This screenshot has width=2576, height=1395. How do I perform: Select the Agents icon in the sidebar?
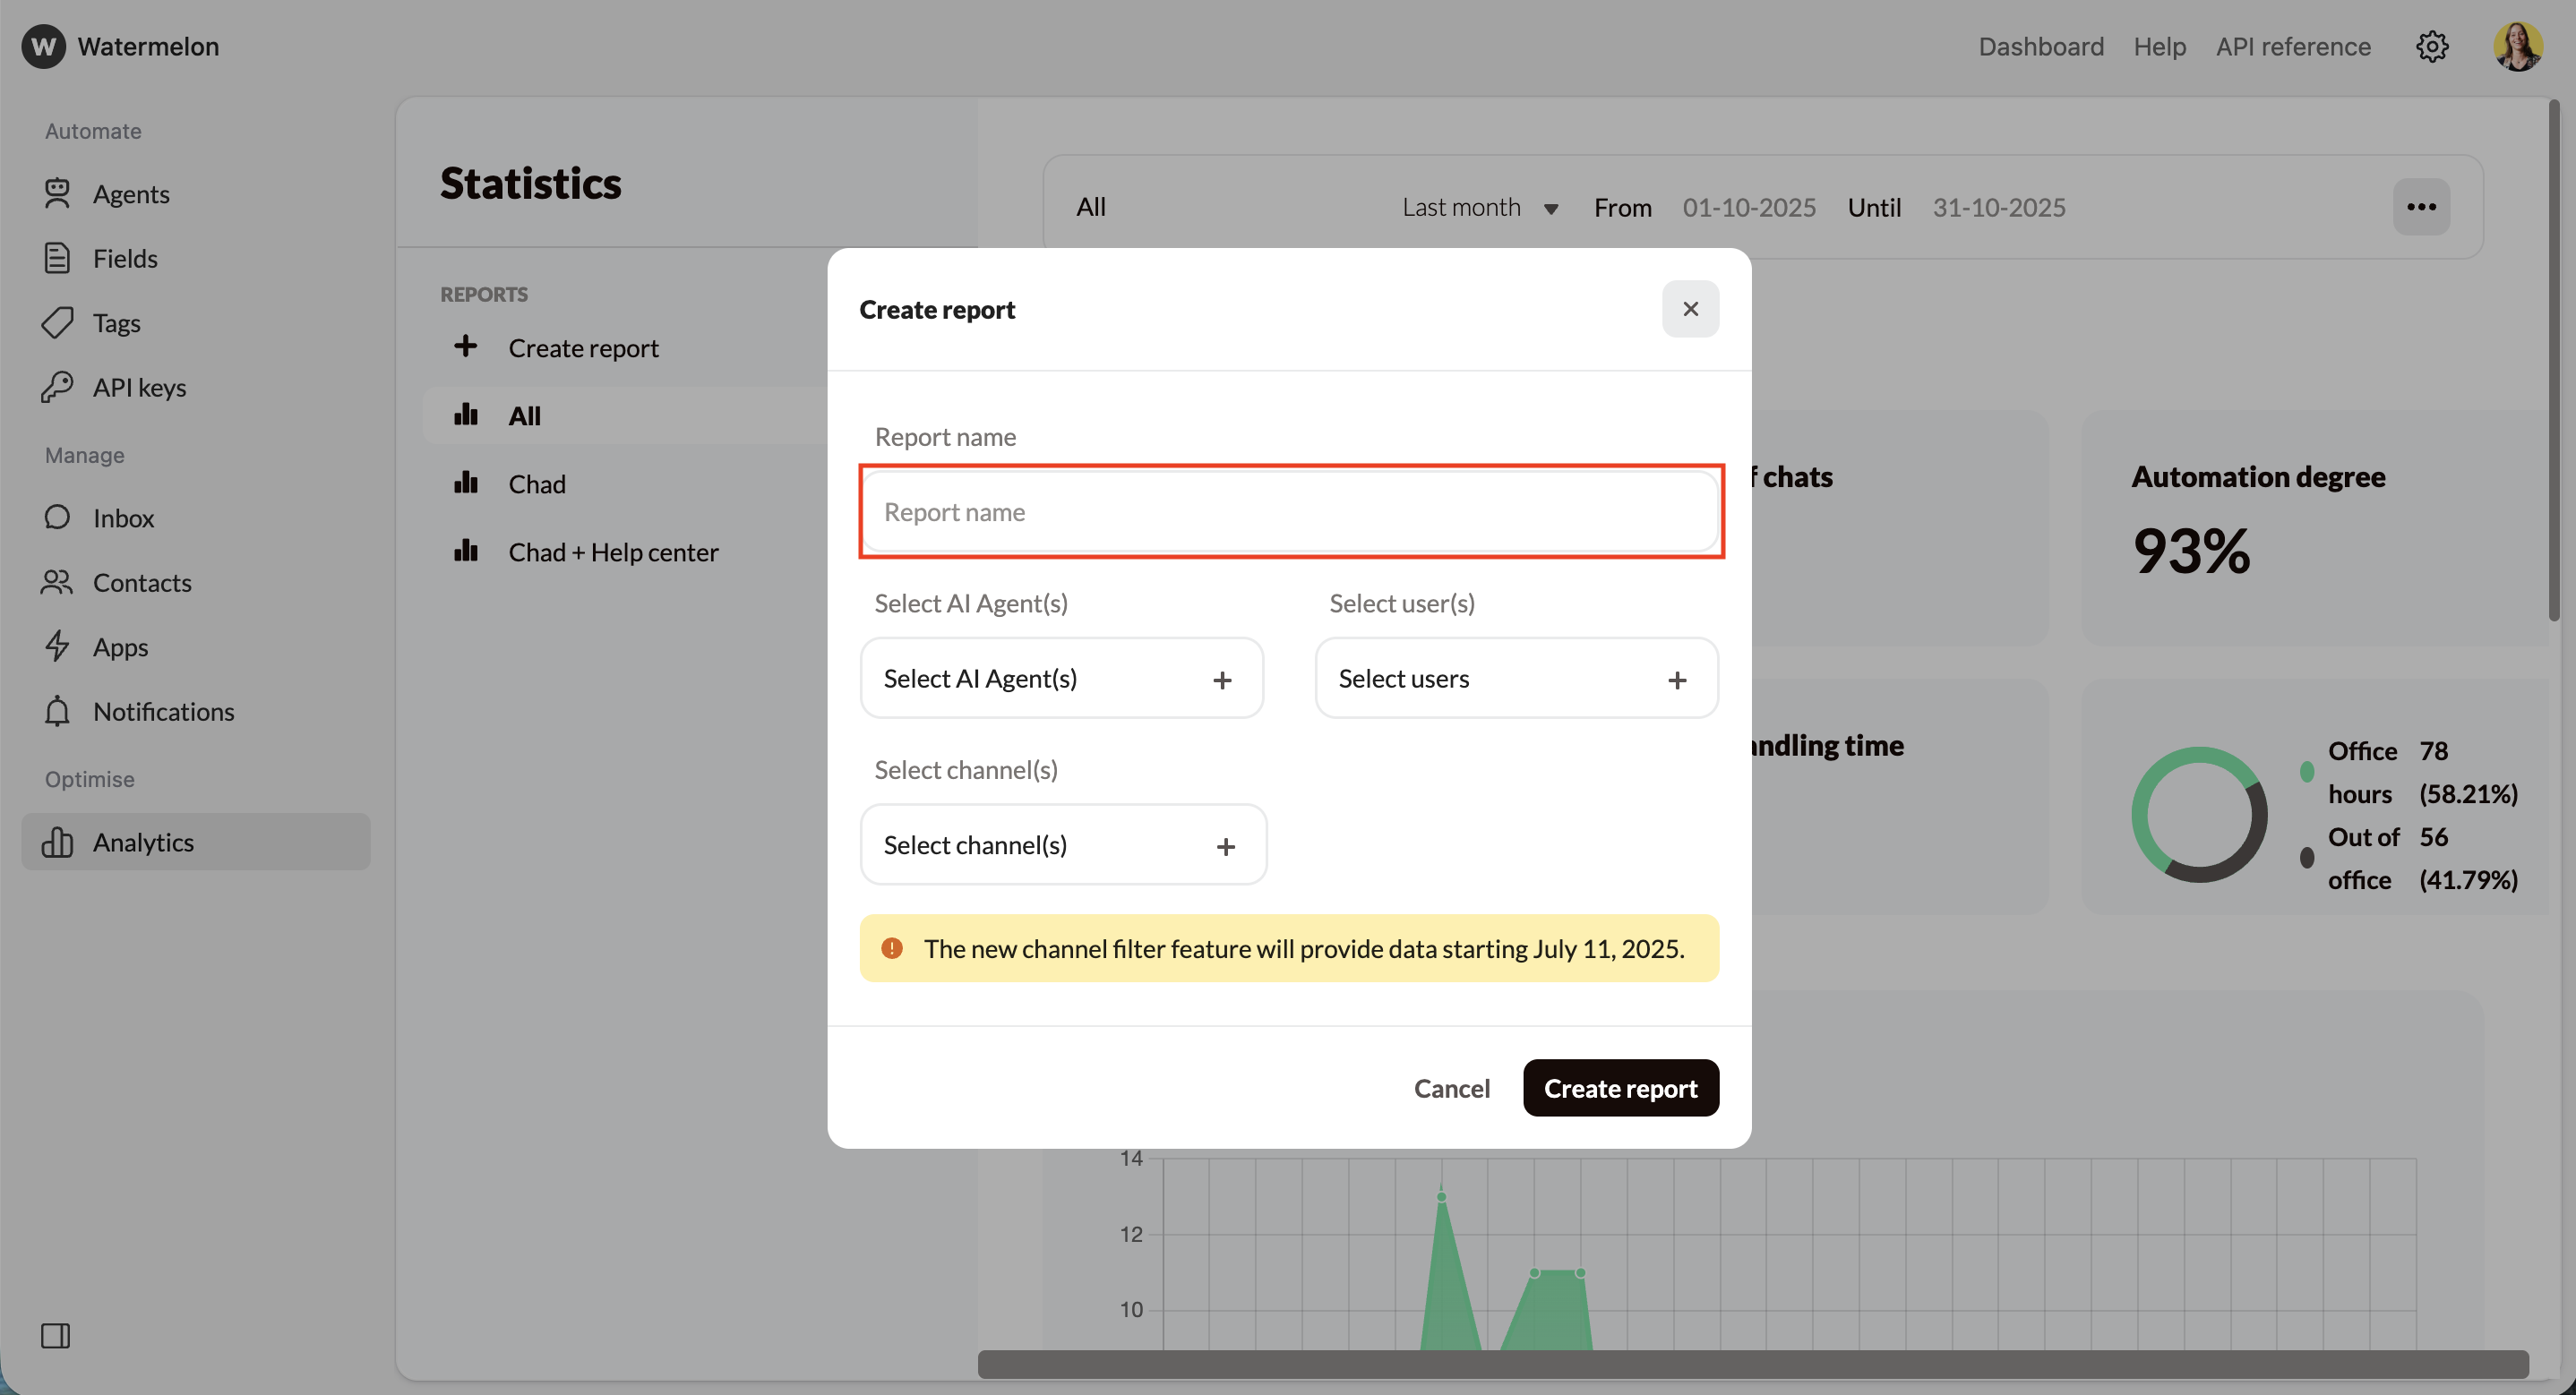coord(58,194)
